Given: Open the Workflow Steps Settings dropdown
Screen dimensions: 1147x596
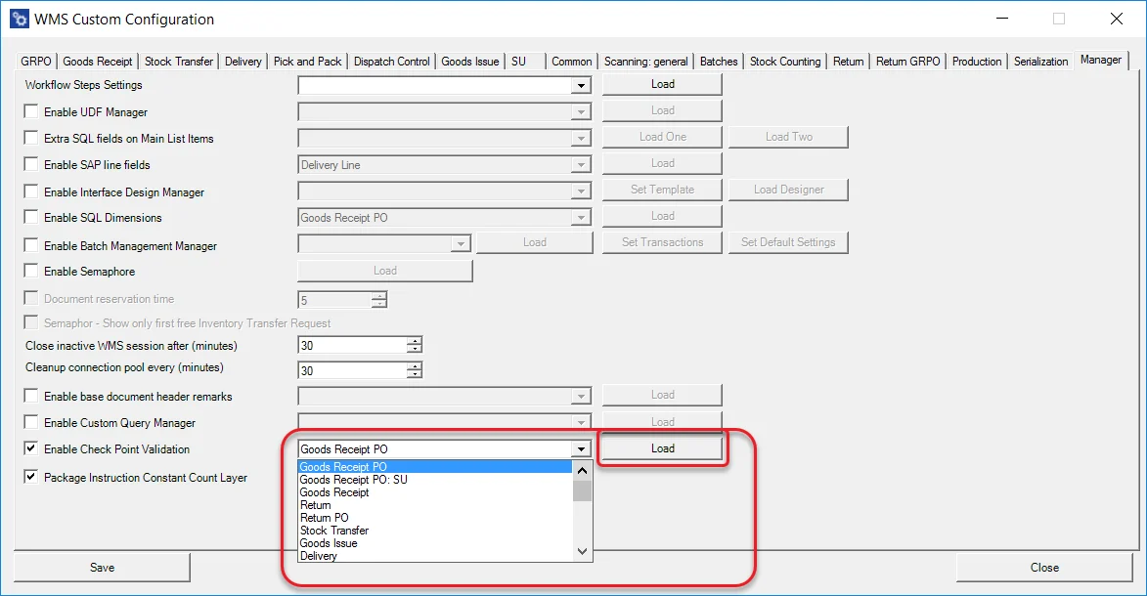Looking at the screenshot, I should [583, 84].
